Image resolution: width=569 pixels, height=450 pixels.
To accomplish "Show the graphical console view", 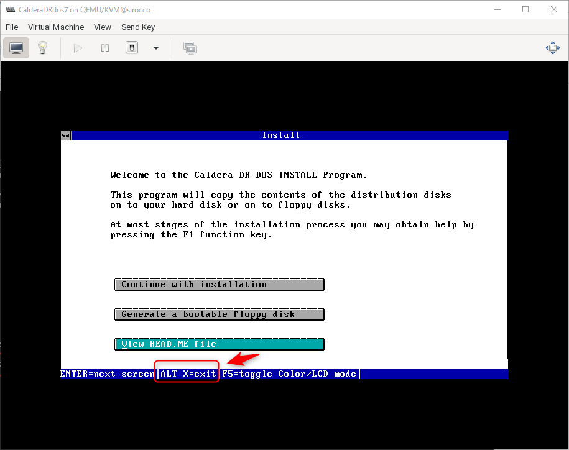I will pos(16,48).
